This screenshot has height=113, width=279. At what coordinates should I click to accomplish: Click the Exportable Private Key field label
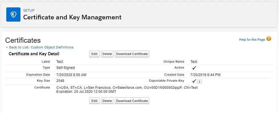pyautogui.click(x=167, y=81)
